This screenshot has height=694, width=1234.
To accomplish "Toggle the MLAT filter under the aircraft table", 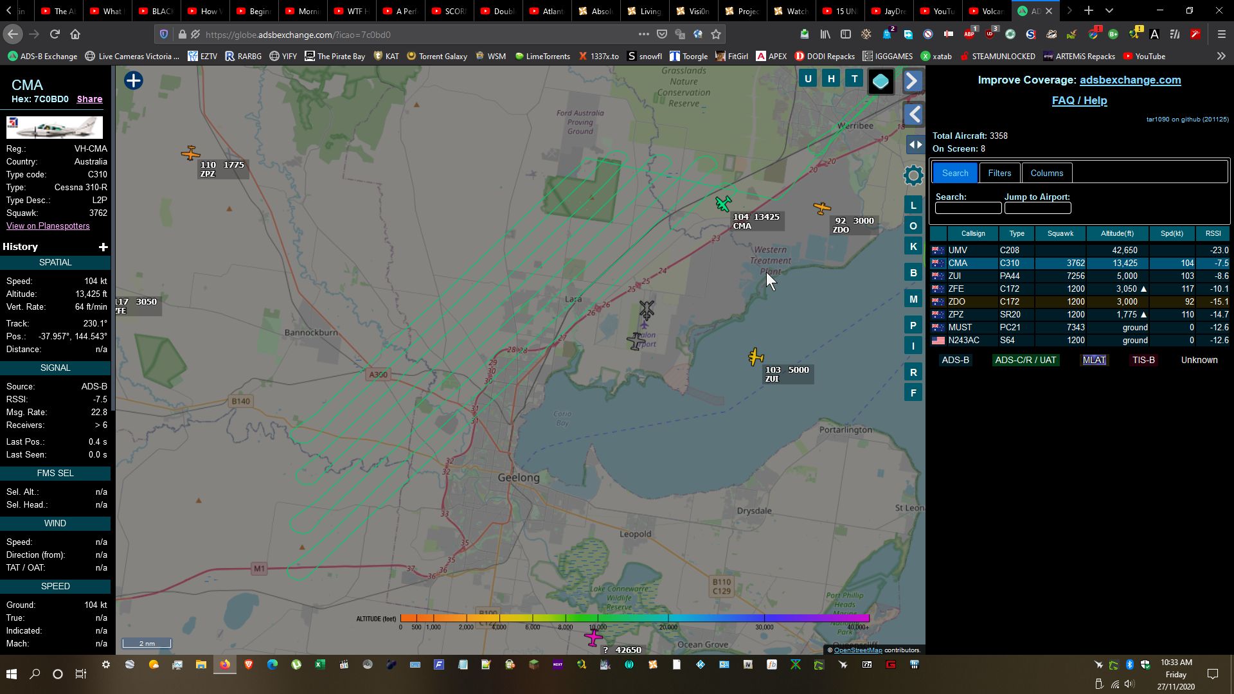I will [x=1094, y=360].
